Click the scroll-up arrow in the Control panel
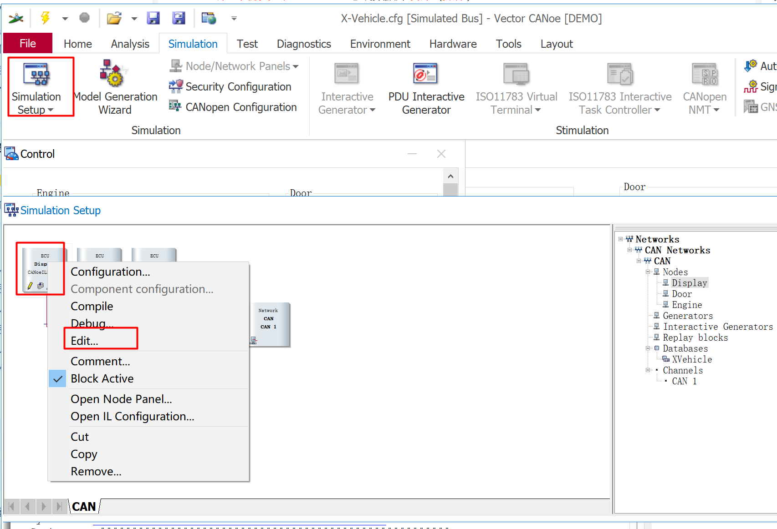The height and width of the screenshot is (529, 777). pyautogui.click(x=450, y=176)
